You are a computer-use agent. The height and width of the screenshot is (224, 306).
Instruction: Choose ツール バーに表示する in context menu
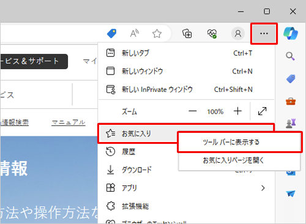pos(239,142)
